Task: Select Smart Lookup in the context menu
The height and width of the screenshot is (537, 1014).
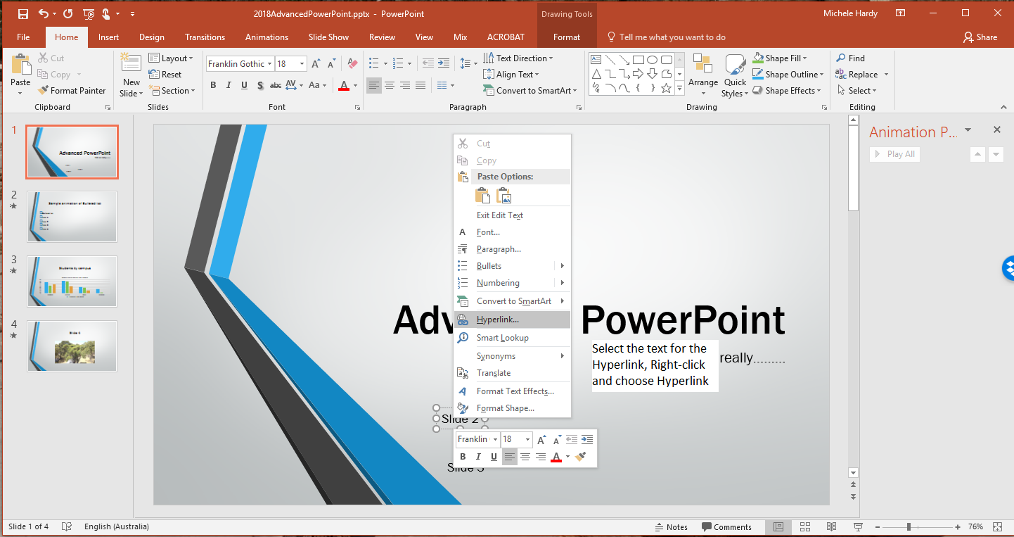Action: (x=512, y=338)
